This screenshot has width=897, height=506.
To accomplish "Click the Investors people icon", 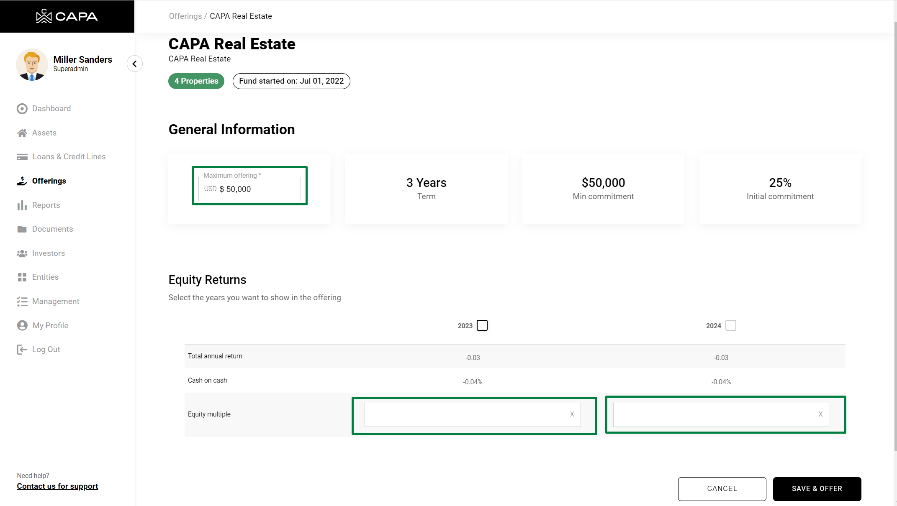I will coord(22,253).
